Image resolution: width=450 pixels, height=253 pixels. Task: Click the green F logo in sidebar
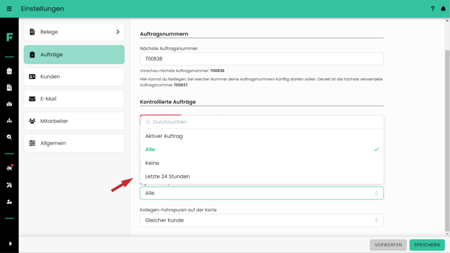pyautogui.click(x=9, y=37)
